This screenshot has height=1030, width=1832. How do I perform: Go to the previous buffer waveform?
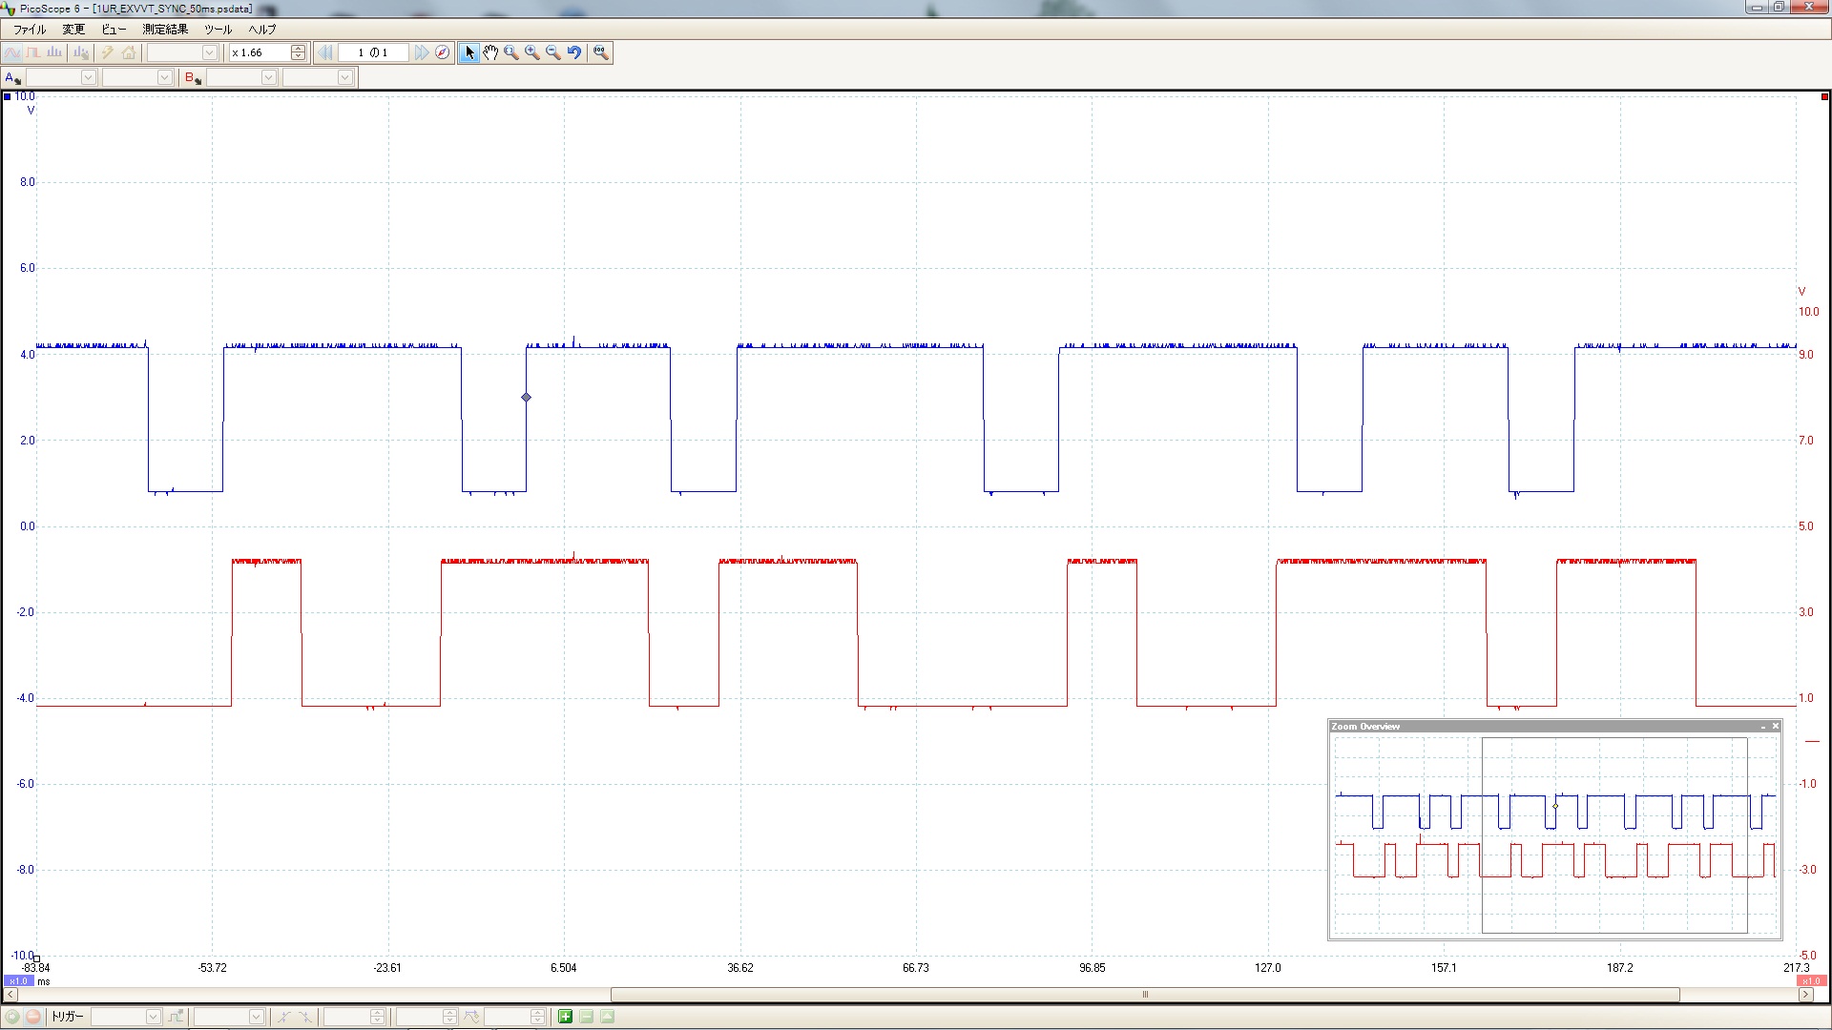pos(325,52)
